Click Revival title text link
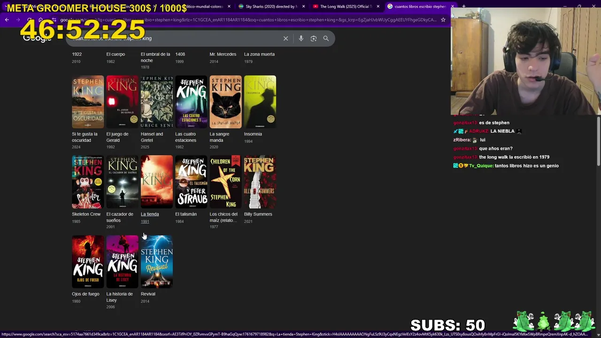 [148, 294]
